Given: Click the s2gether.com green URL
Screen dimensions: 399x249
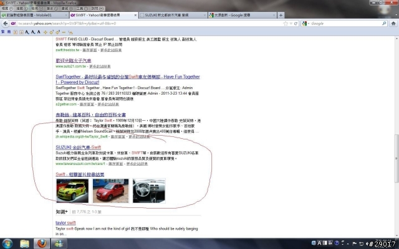Looking at the screenshot, I should click(66, 105).
